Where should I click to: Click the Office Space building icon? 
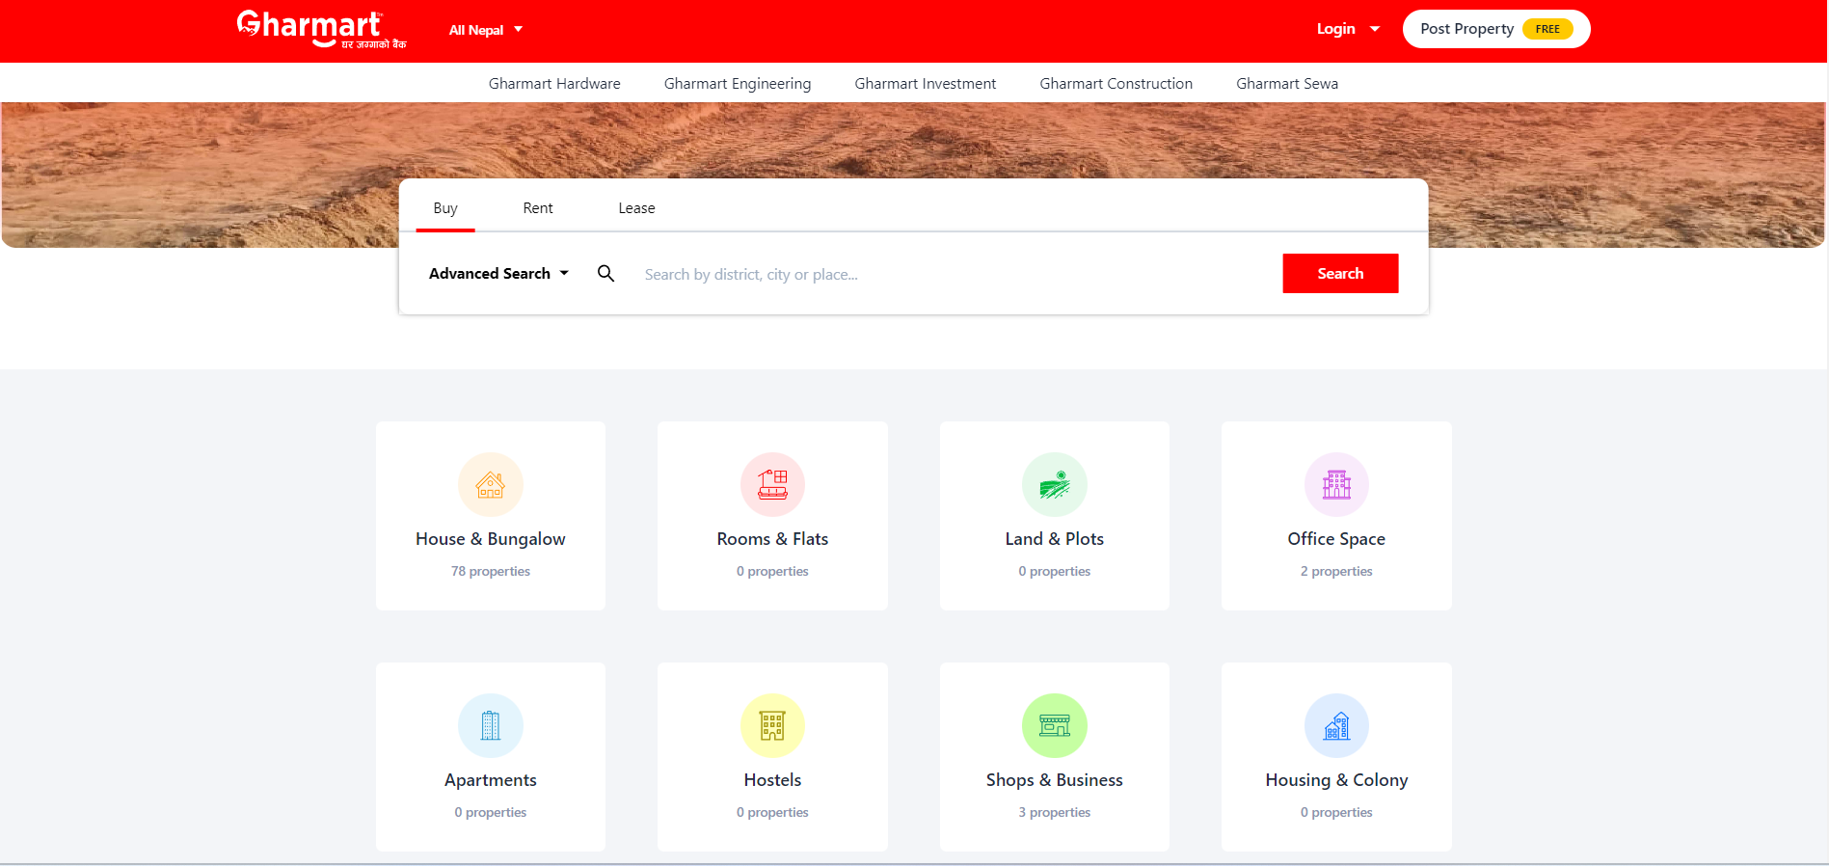[x=1336, y=484]
